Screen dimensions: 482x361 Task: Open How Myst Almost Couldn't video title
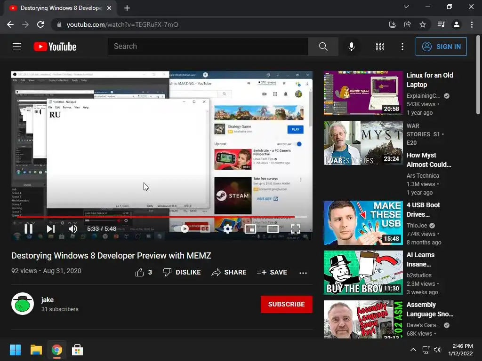click(x=429, y=160)
